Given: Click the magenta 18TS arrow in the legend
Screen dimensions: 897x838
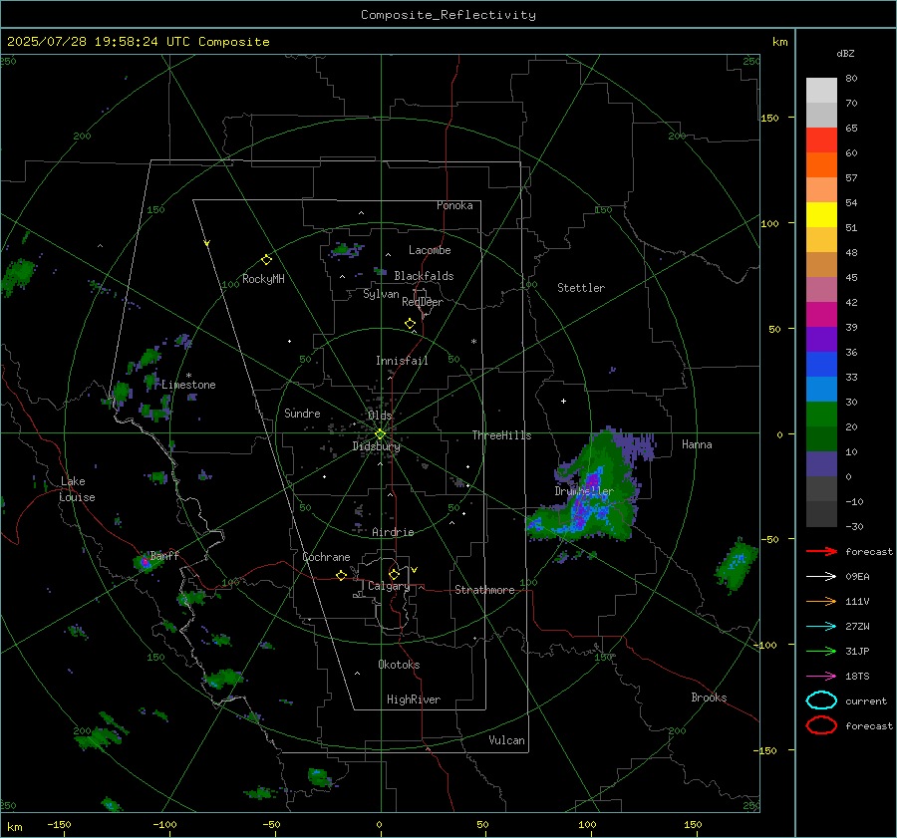Looking at the screenshot, I should point(821,677).
